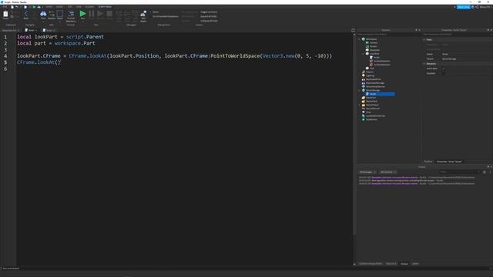This screenshot has width=493, height=277.
Task: Click the Select tool icon
Action: 60,14
